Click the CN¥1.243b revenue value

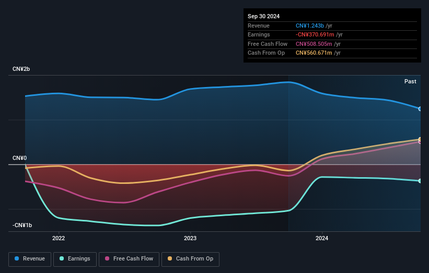coord(310,26)
